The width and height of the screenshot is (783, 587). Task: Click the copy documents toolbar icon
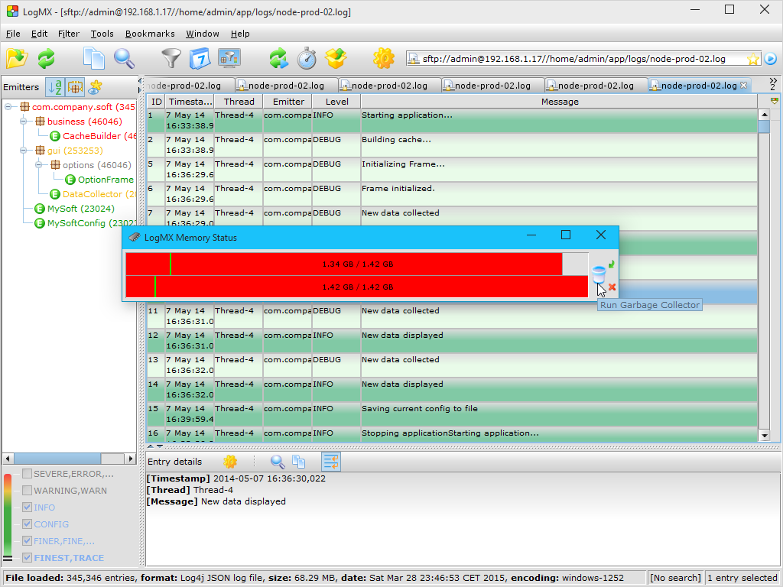click(94, 59)
